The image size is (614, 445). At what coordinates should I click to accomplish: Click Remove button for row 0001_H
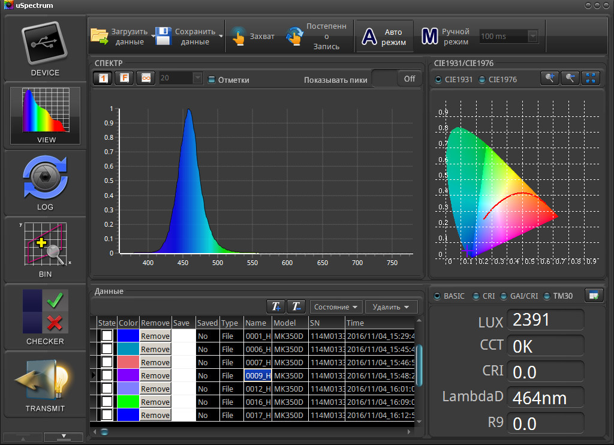(155, 336)
